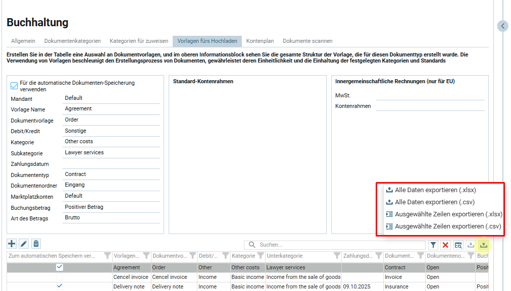The image size is (511, 291).
Task: Enable checkbox in the Cencel invoice row
Action: coord(60,277)
